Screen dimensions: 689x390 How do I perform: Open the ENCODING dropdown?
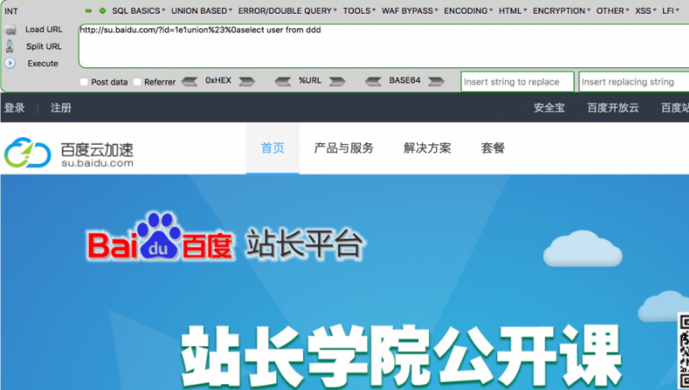(468, 10)
